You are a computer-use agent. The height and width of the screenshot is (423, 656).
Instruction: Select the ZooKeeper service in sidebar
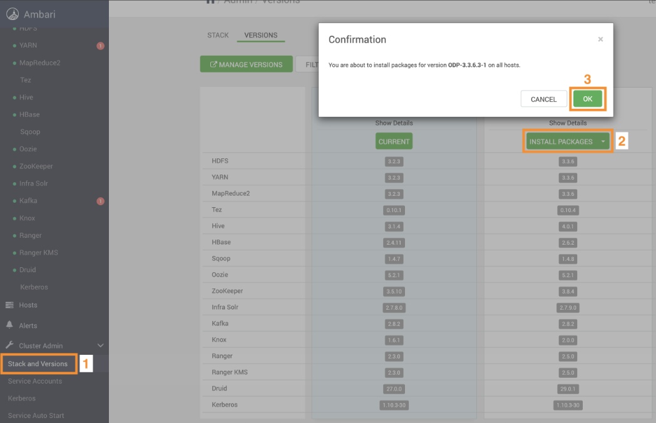tap(36, 166)
